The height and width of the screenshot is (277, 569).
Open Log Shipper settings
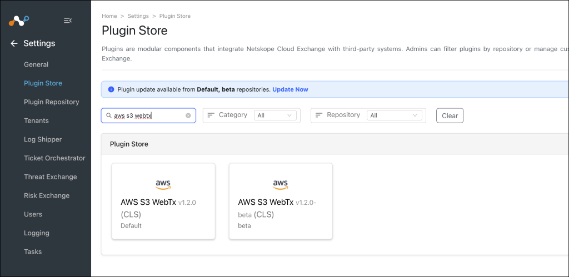[43, 139]
